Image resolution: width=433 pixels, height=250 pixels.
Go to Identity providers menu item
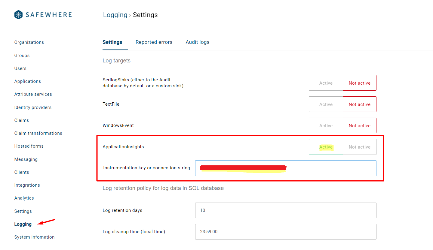click(x=33, y=107)
